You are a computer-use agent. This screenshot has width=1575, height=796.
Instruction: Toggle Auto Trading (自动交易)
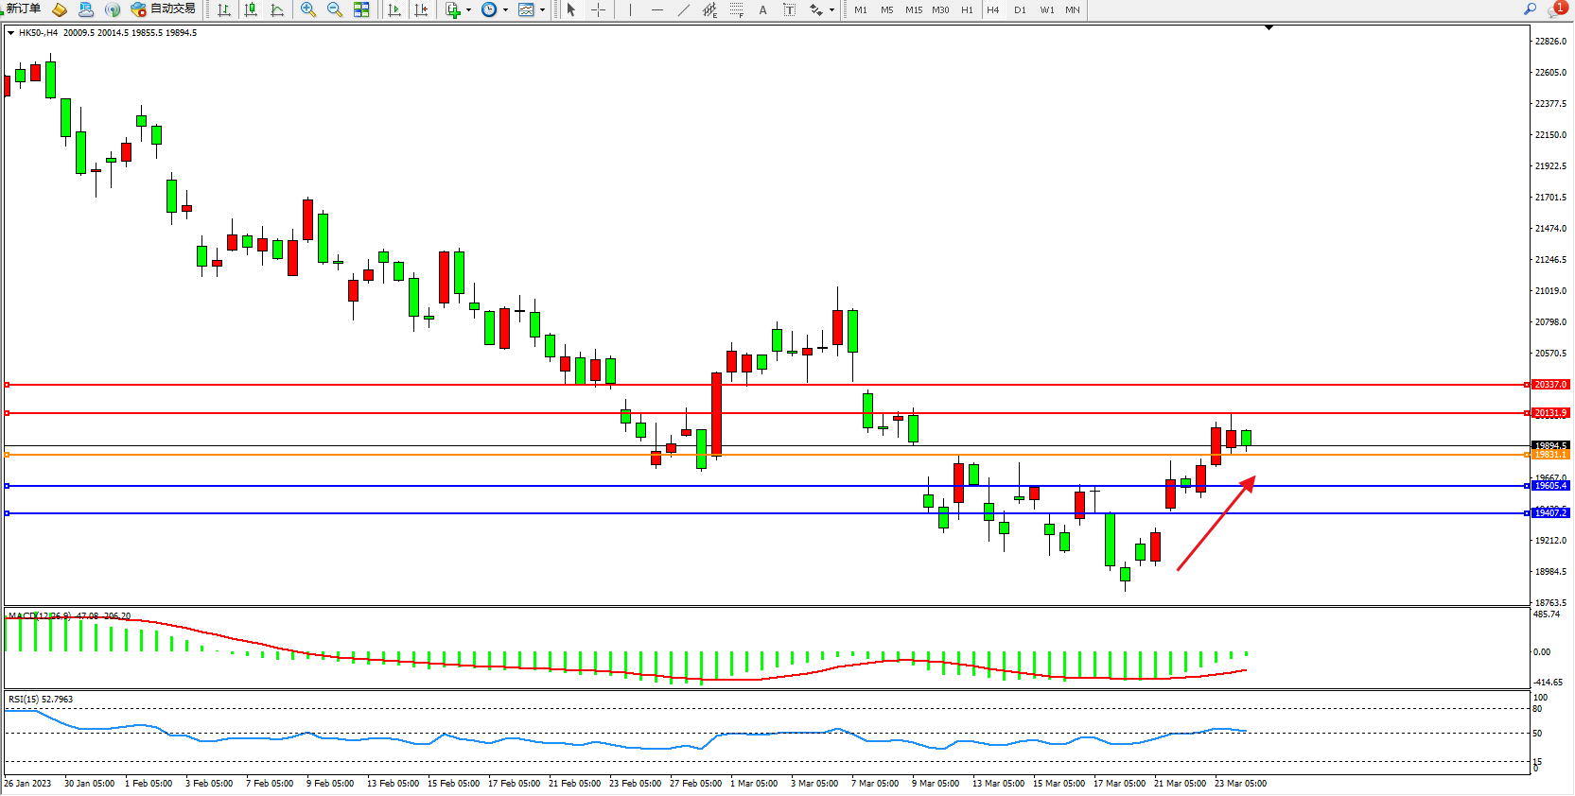coord(164,9)
